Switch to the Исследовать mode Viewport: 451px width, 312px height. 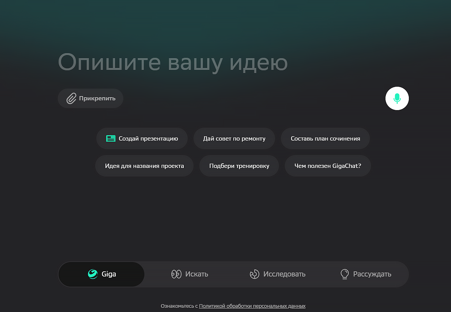(x=277, y=274)
